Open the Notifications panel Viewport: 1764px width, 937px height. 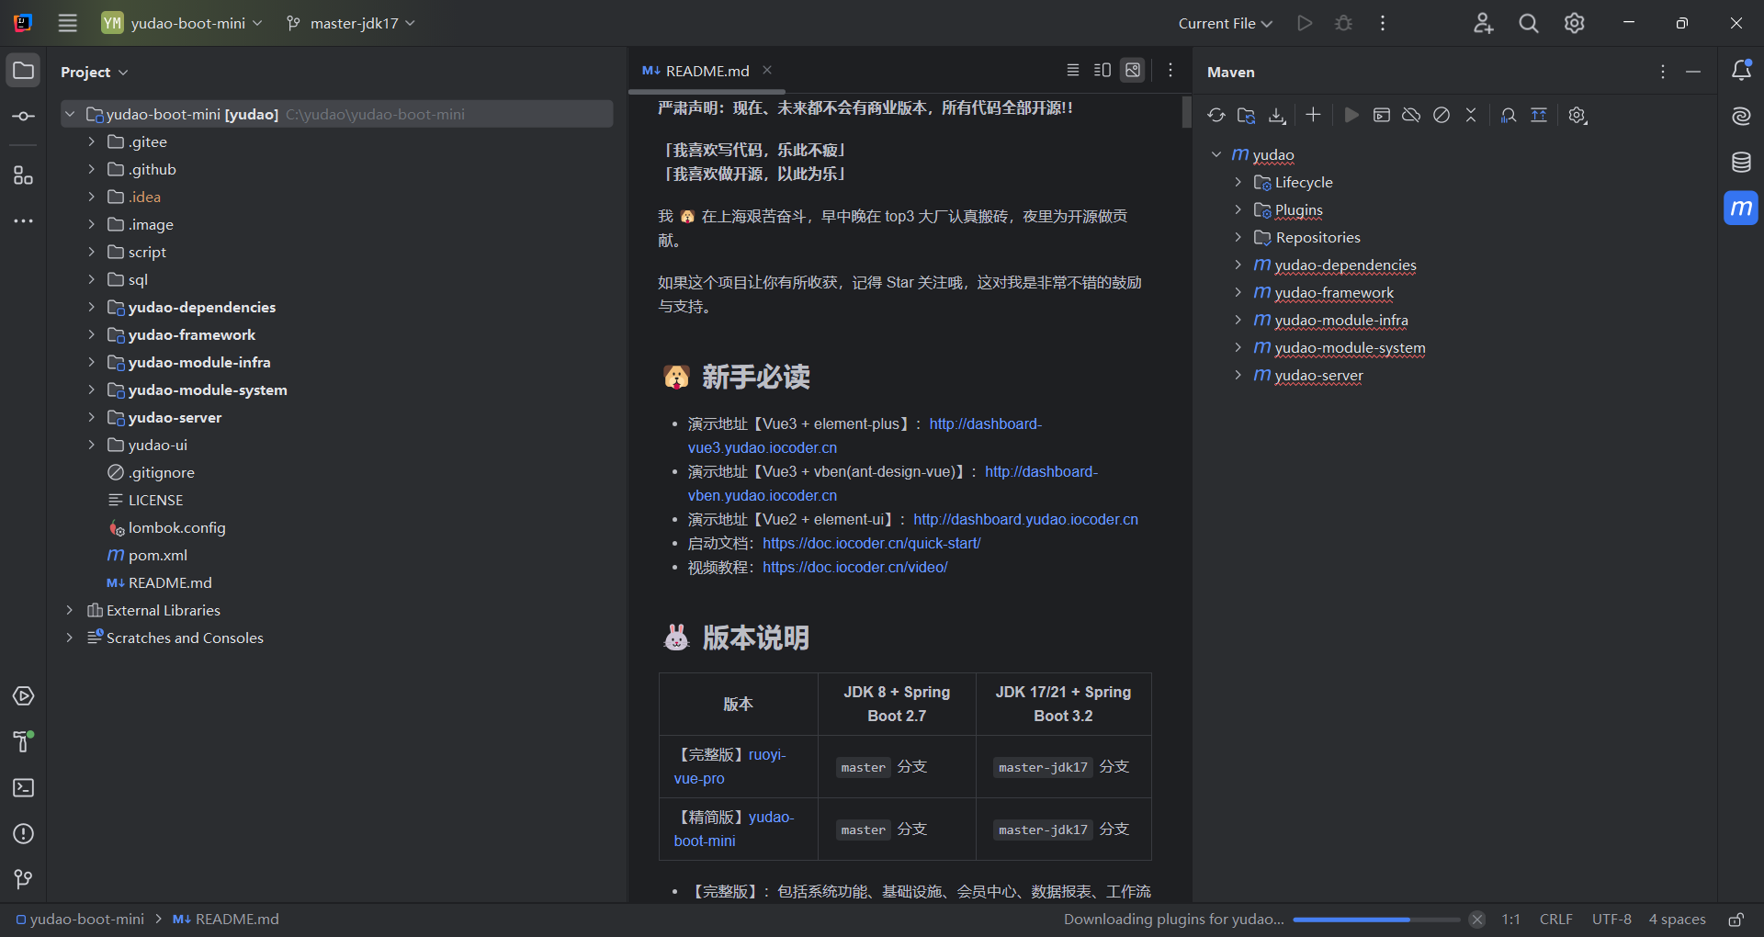1741,71
